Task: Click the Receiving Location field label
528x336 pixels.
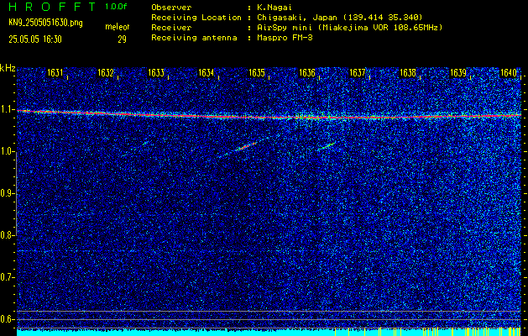Action: pos(196,18)
